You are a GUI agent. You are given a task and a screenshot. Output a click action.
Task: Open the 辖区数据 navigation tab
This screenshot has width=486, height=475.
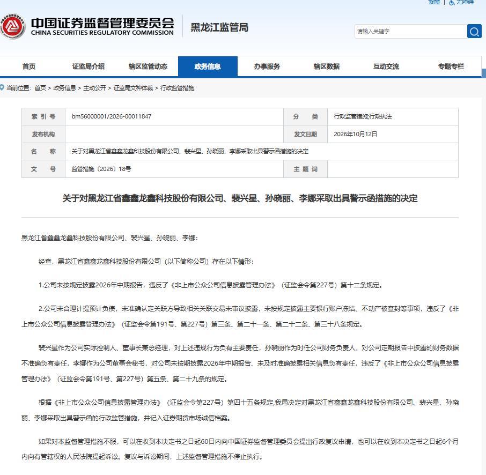click(327, 66)
